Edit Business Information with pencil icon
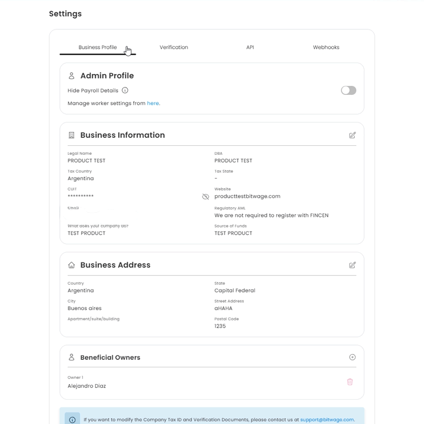Image resolution: width=424 pixels, height=424 pixels. click(352, 135)
